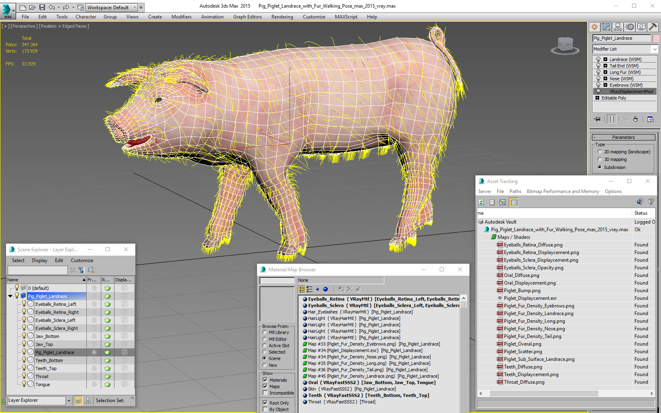This screenshot has height=413, width=661.
Task: Click Remove Modifier trash icon in stack
Action: click(635, 119)
